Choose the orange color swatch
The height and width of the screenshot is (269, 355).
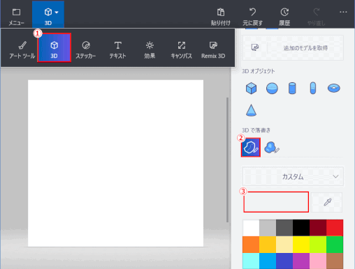pyautogui.click(x=251, y=245)
